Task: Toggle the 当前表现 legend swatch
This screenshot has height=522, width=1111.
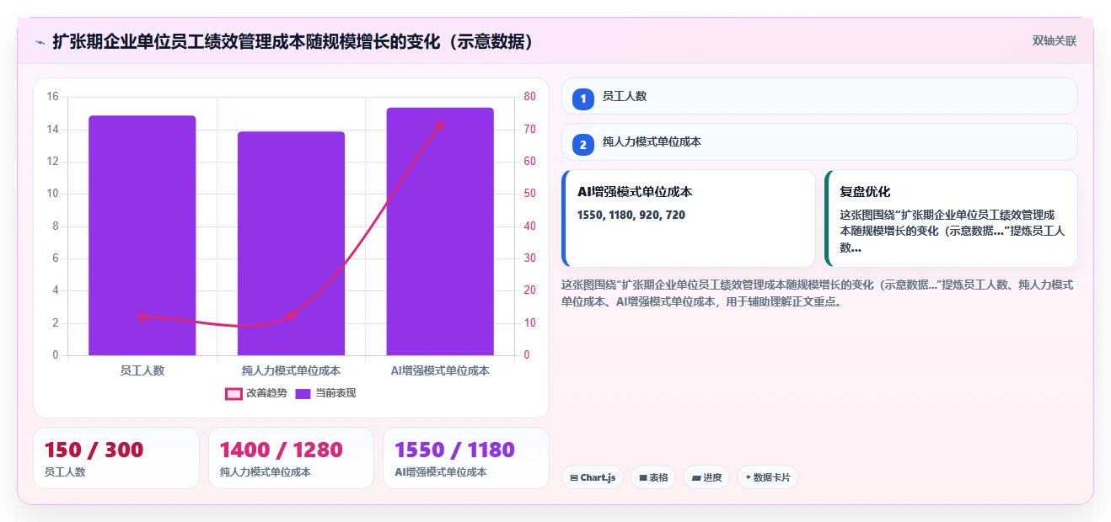Action: 303,393
